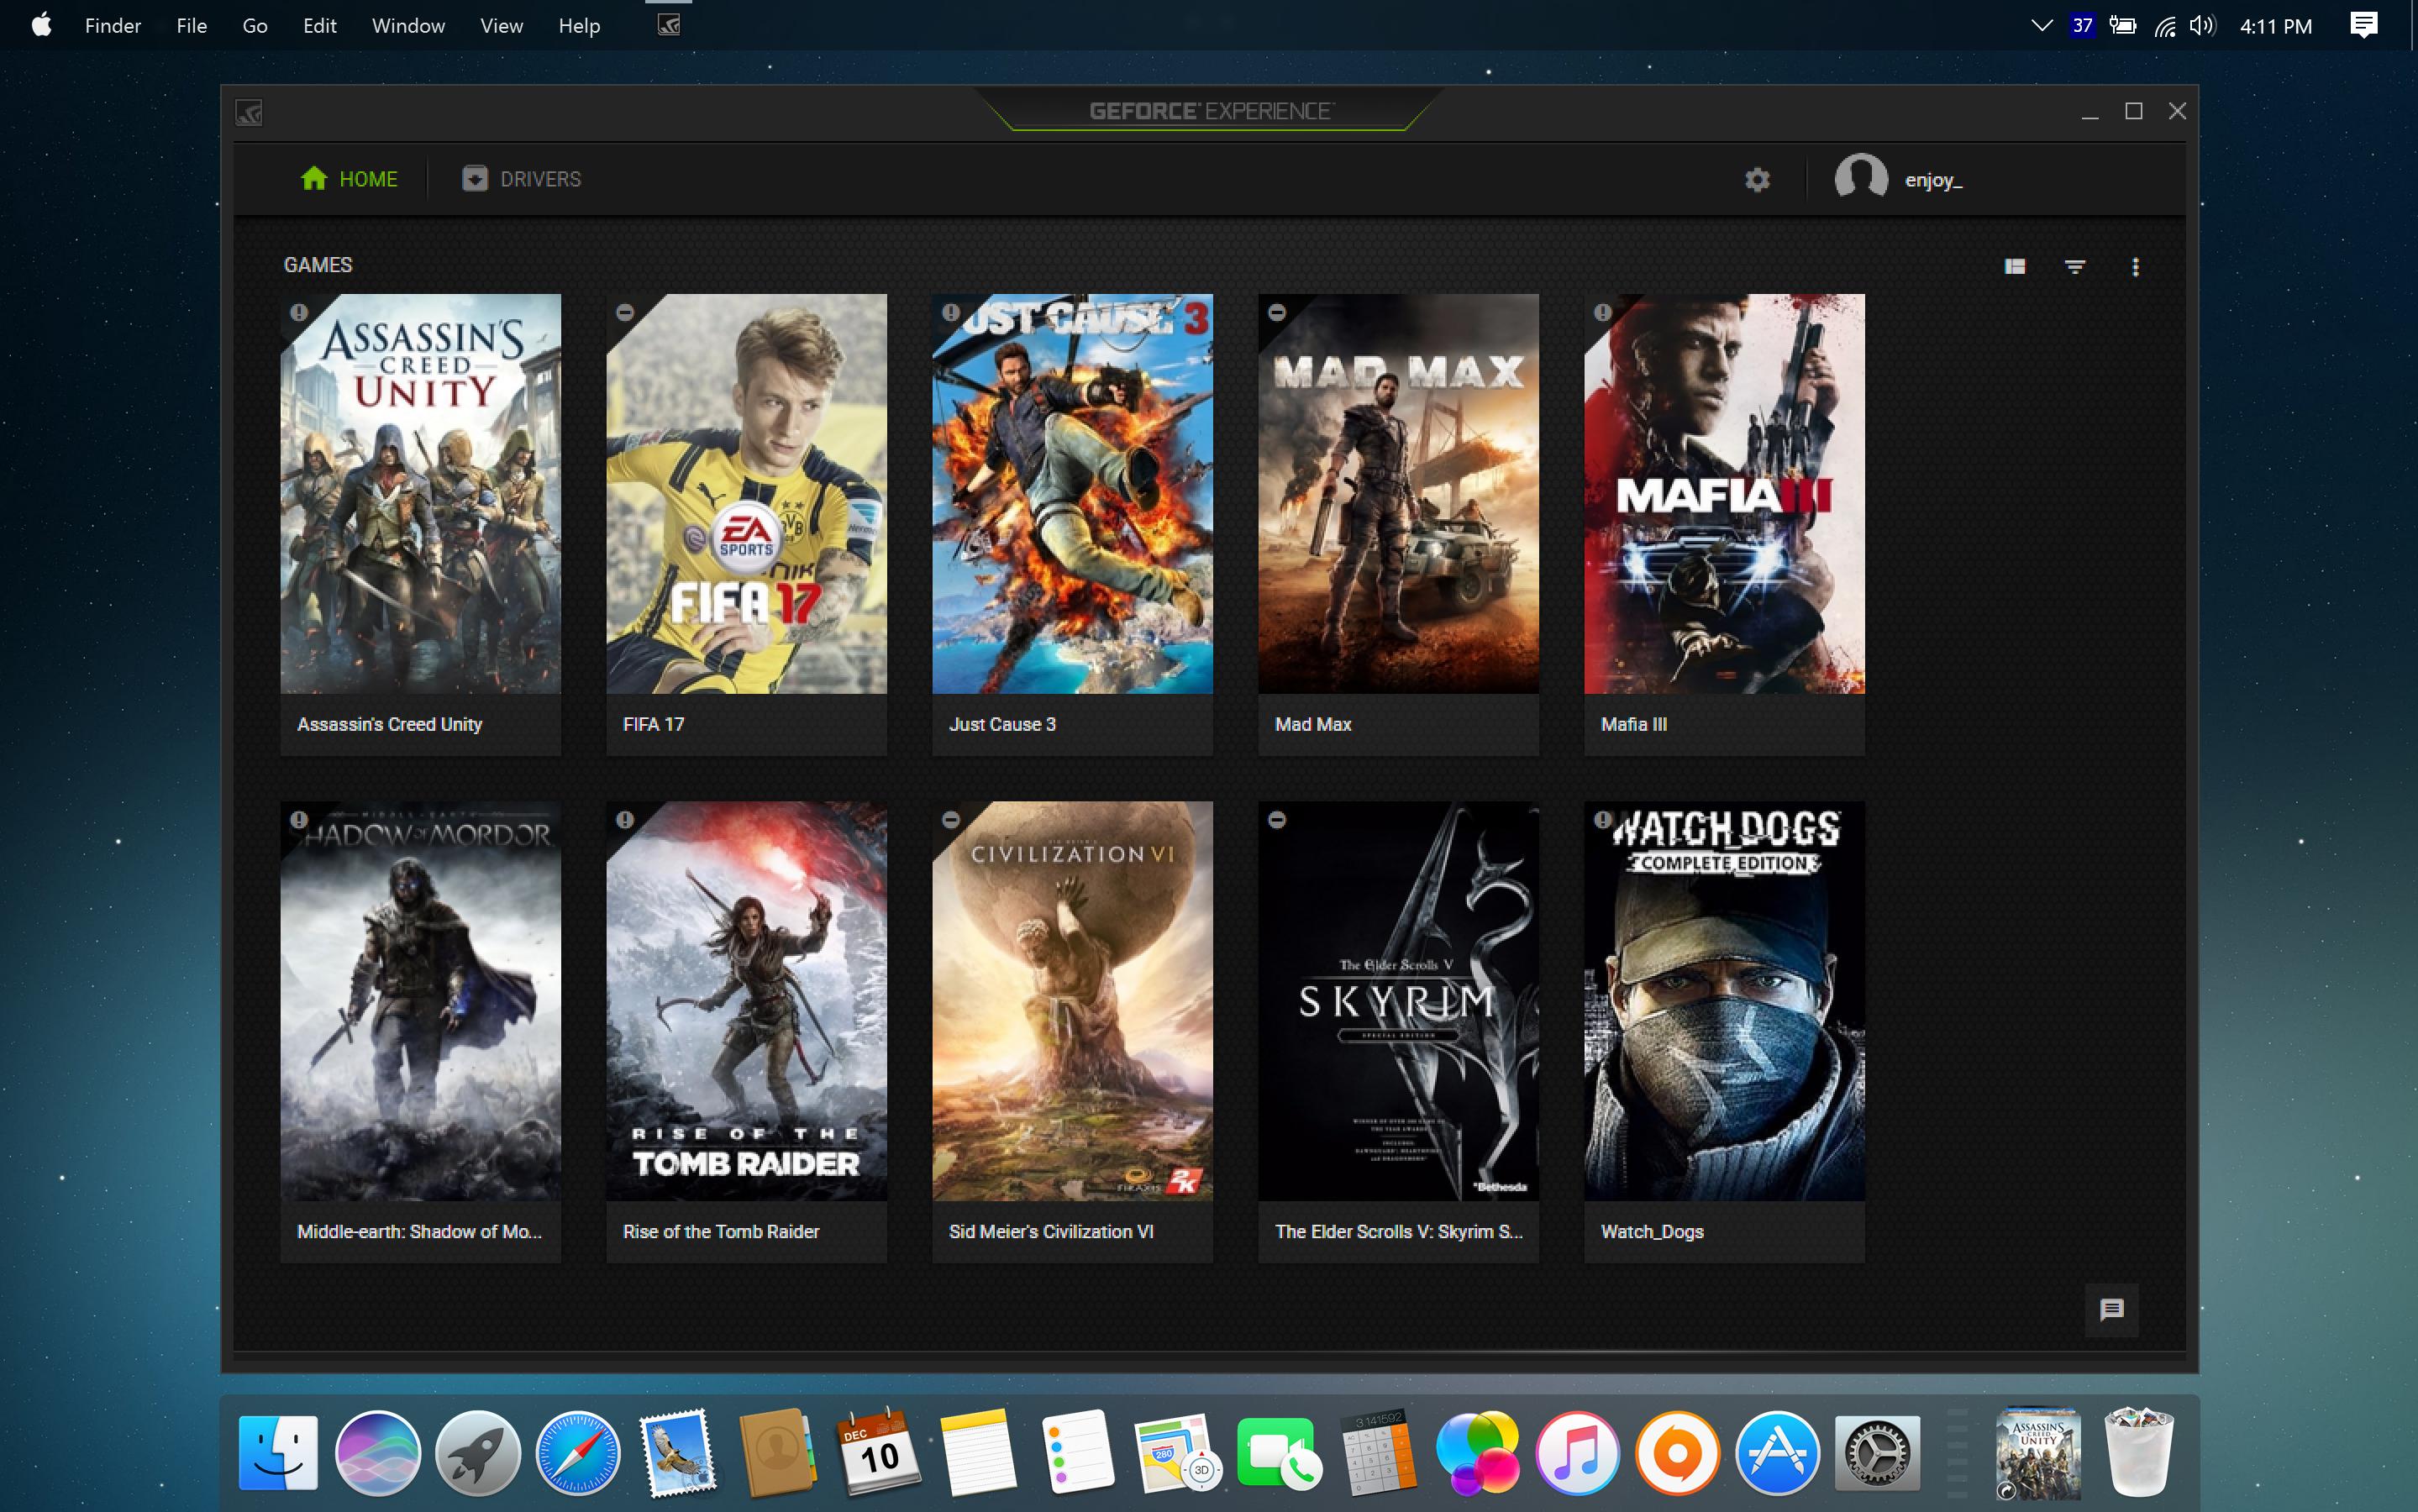Image resolution: width=2418 pixels, height=1512 pixels.
Task: Select the FIFA 17 cover art
Action: (x=747, y=494)
